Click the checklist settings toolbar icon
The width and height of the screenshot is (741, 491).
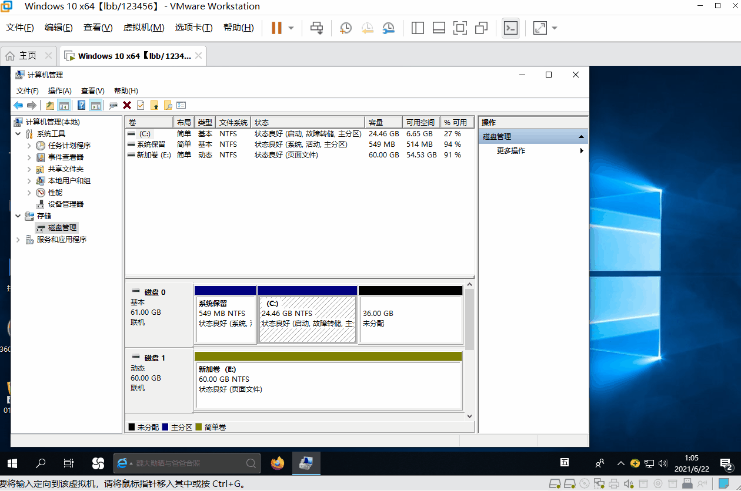181,105
